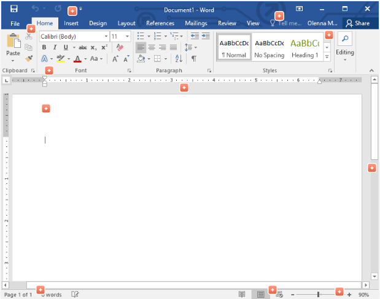
Task: Switch to Read Mode view
Action: click(242, 294)
